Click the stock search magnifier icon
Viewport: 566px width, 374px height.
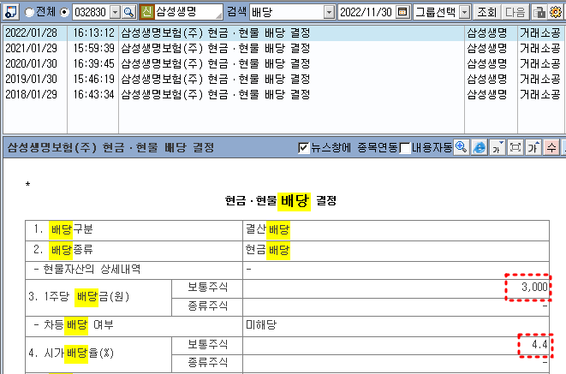tap(128, 12)
